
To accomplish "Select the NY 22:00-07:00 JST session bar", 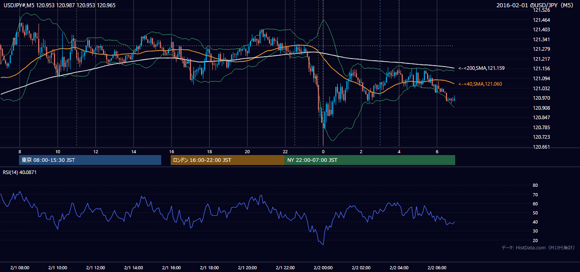I will pyautogui.click(x=370, y=160).
